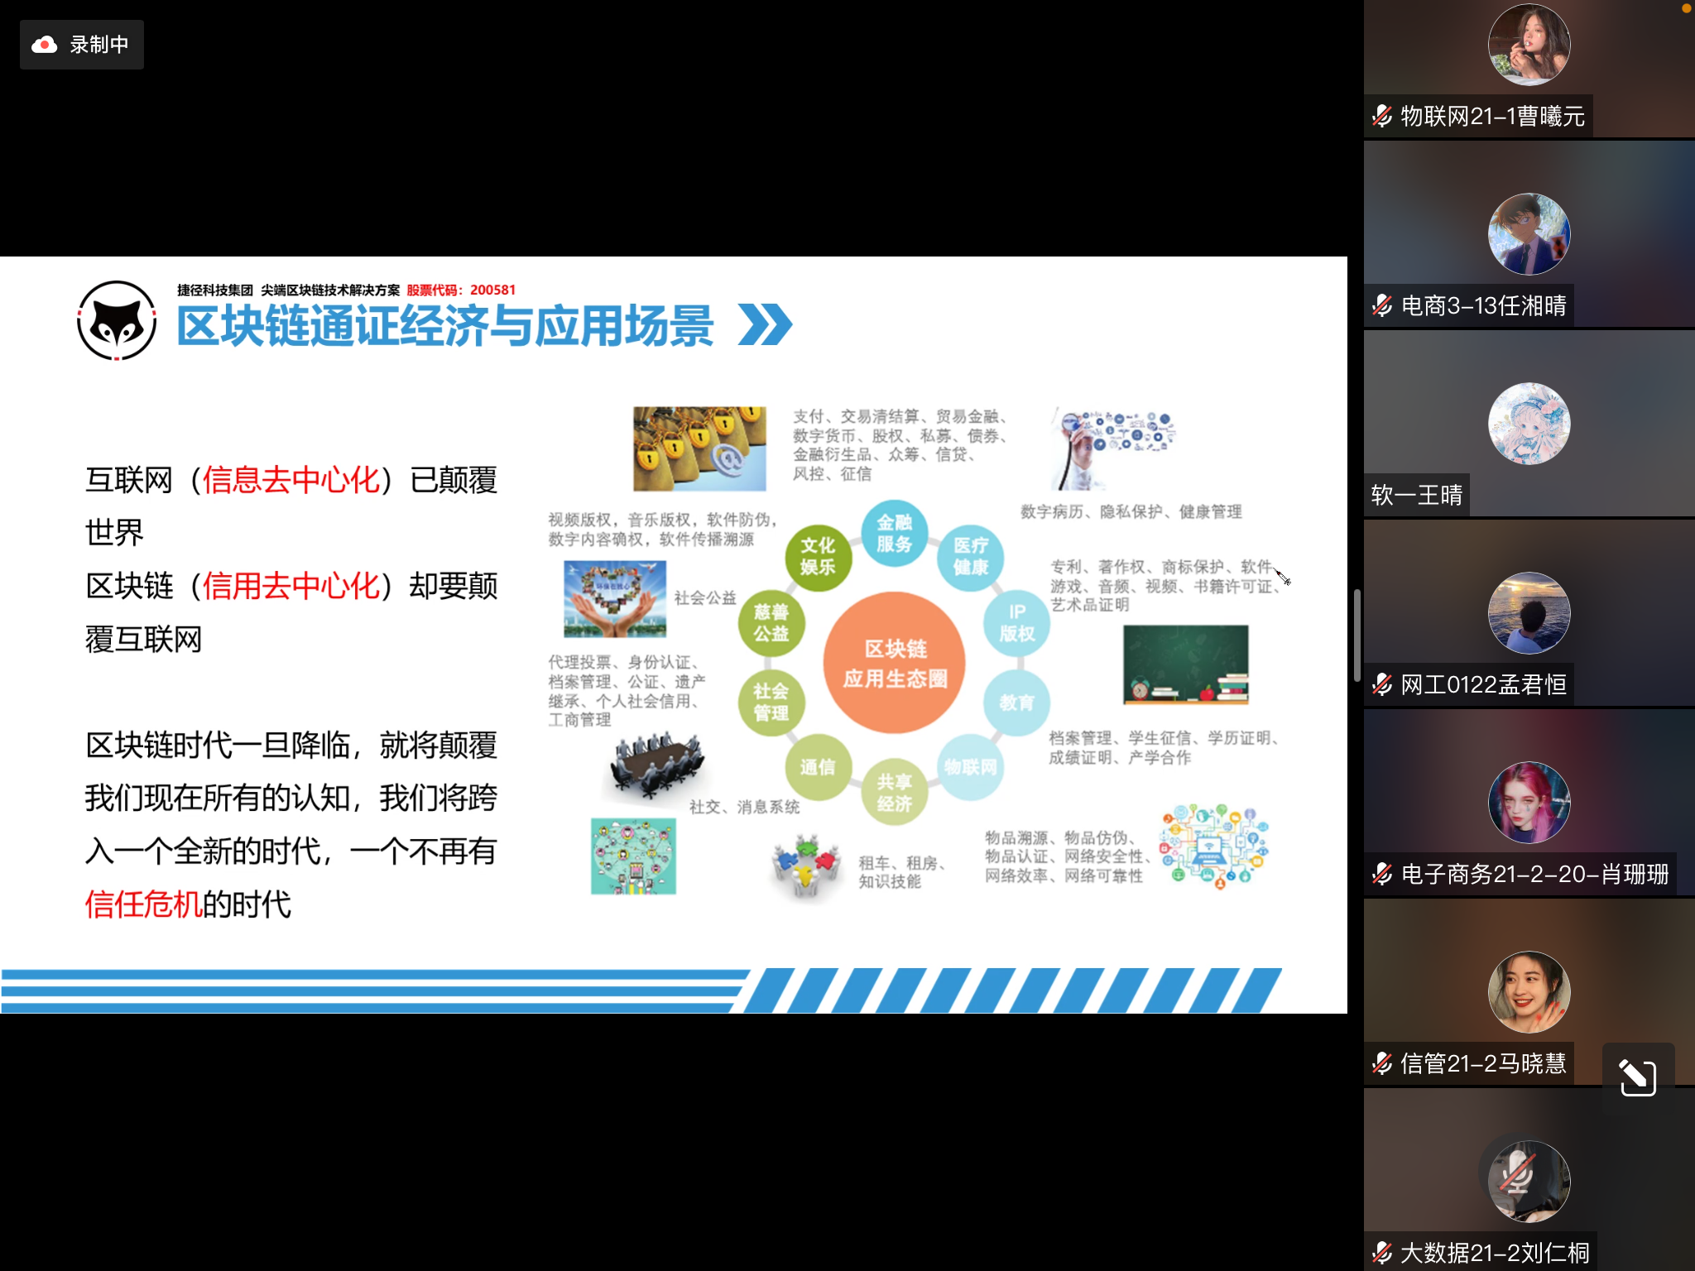Click the teal social network image
The width and height of the screenshot is (1695, 1271).
click(633, 856)
